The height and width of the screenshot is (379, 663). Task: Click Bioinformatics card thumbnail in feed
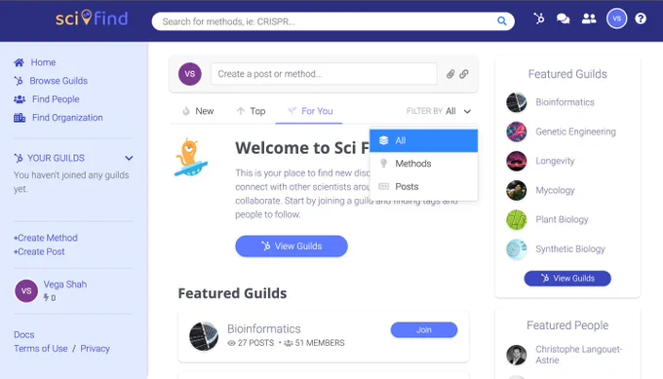coord(204,336)
